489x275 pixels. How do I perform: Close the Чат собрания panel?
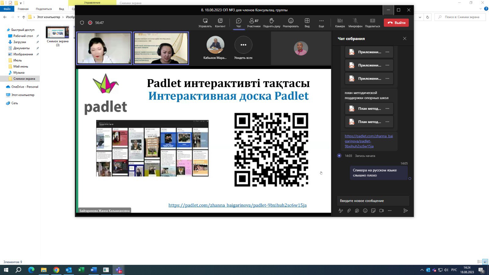[405, 38]
